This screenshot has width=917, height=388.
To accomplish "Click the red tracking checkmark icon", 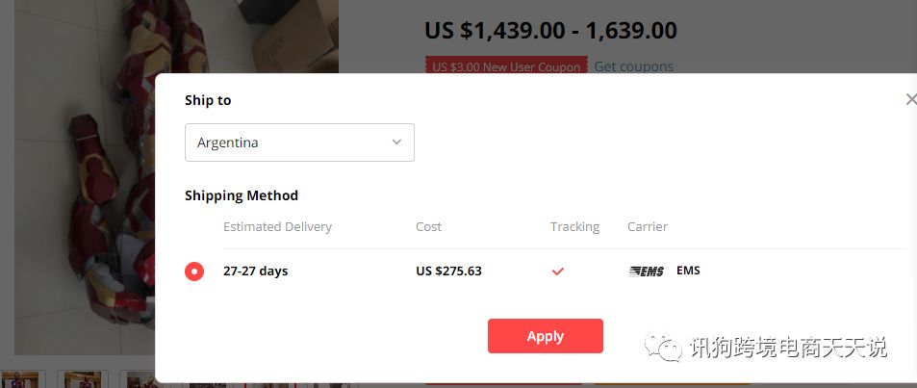I will [557, 272].
